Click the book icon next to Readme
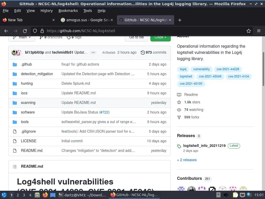 179,95
